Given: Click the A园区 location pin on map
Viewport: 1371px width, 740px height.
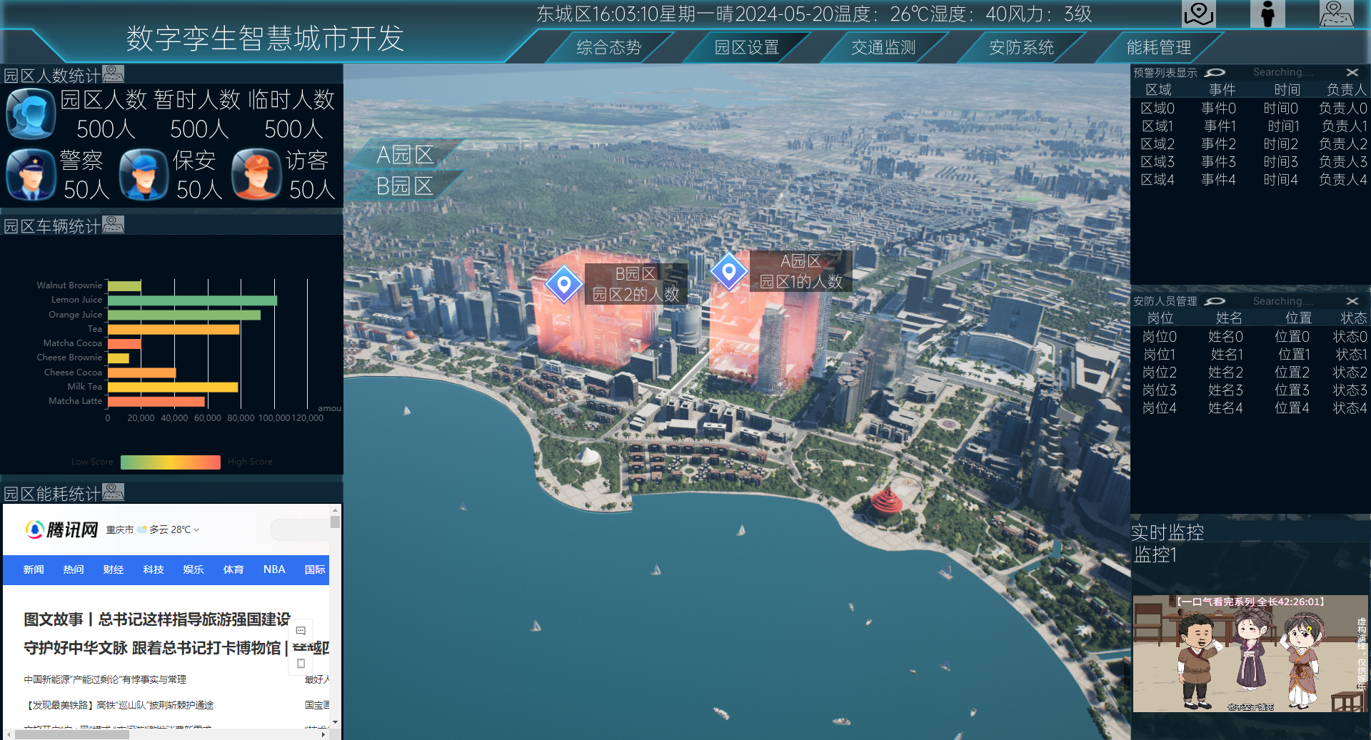Looking at the screenshot, I should coord(728,271).
